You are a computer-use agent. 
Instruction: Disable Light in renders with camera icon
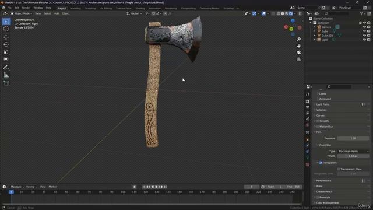pos(369,40)
